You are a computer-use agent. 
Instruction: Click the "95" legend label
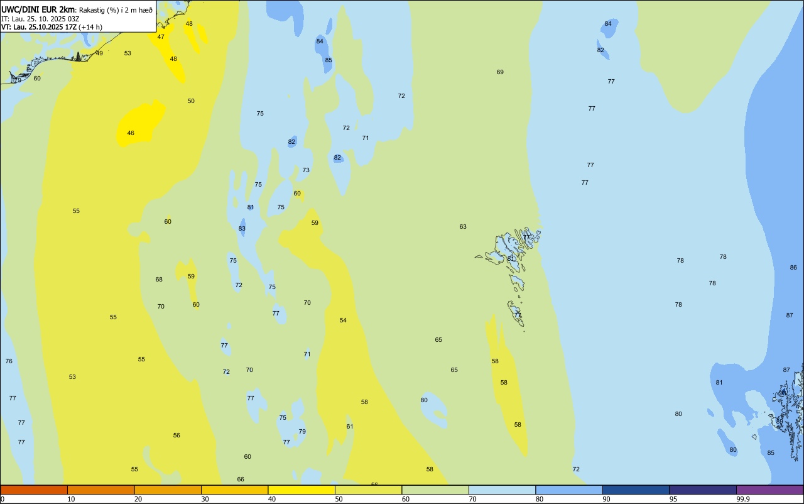pyautogui.click(x=673, y=499)
